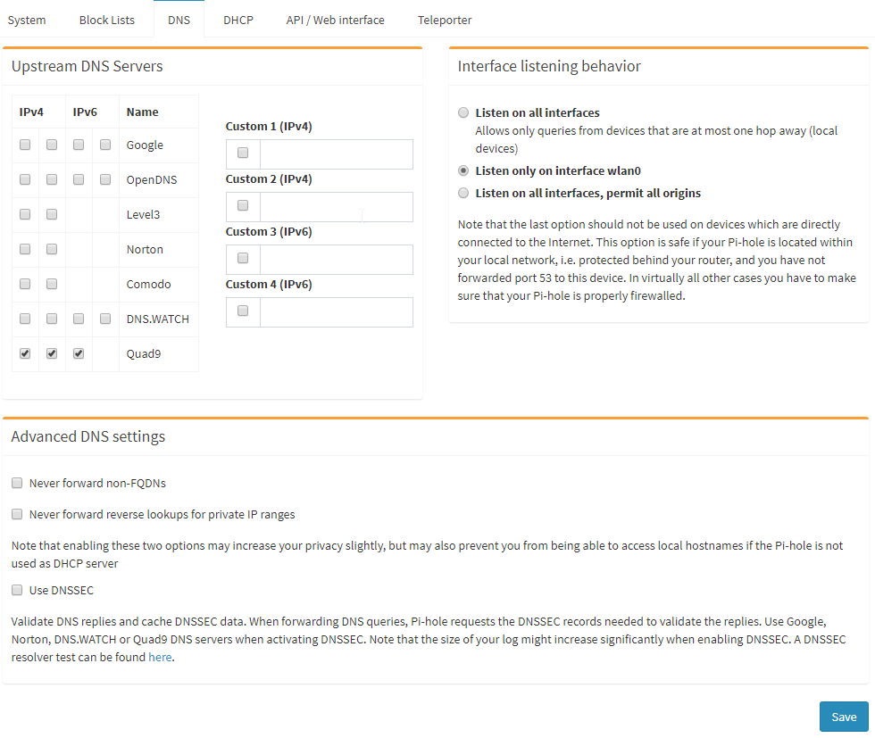The image size is (875, 738).
Task: Select Listen on all interfaces radio
Action: [x=463, y=112]
